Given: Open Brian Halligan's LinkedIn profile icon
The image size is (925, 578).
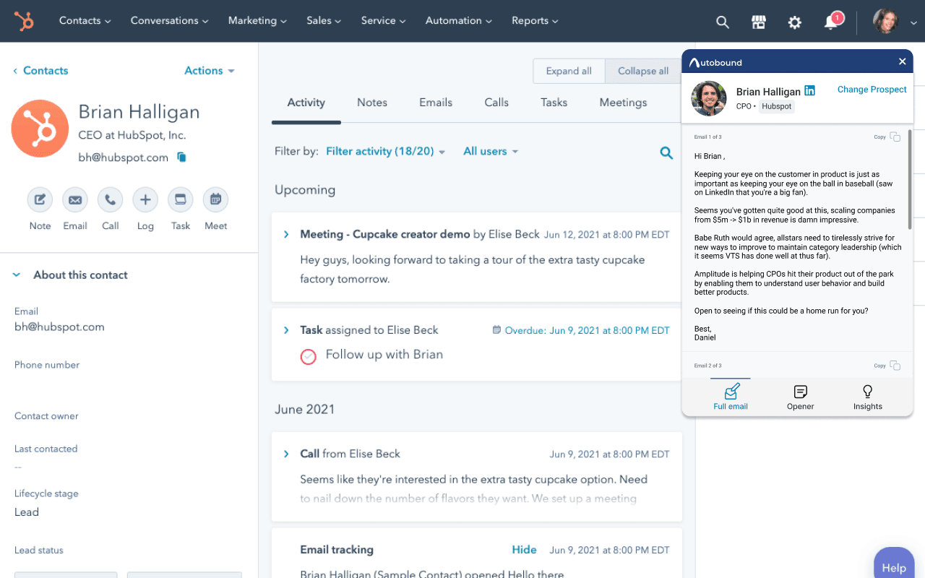Looking at the screenshot, I should [x=809, y=91].
